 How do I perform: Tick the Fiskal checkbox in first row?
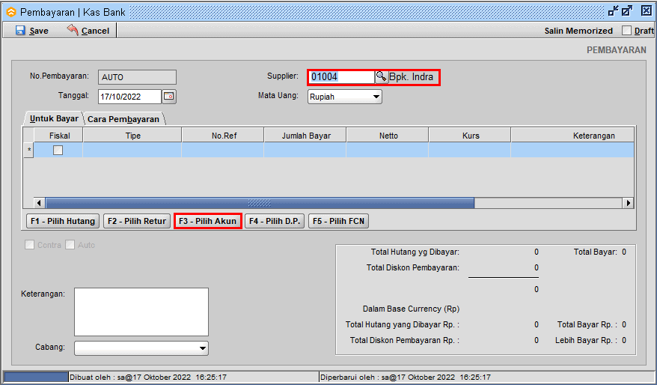tap(58, 150)
